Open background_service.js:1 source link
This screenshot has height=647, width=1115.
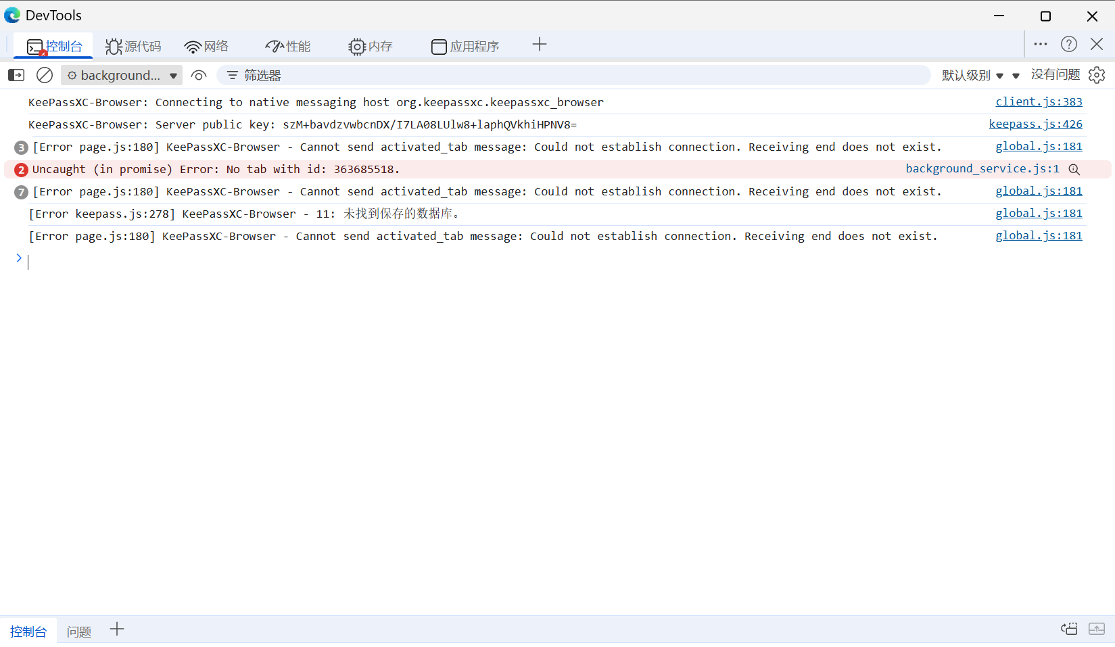click(982, 168)
